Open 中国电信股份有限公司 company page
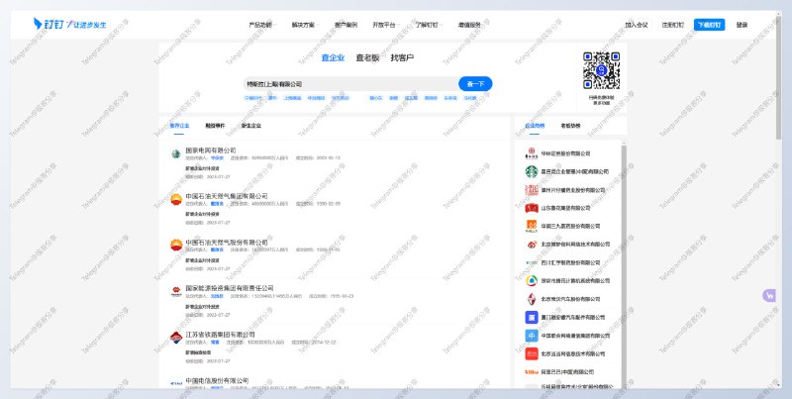 pyautogui.click(x=217, y=380)
